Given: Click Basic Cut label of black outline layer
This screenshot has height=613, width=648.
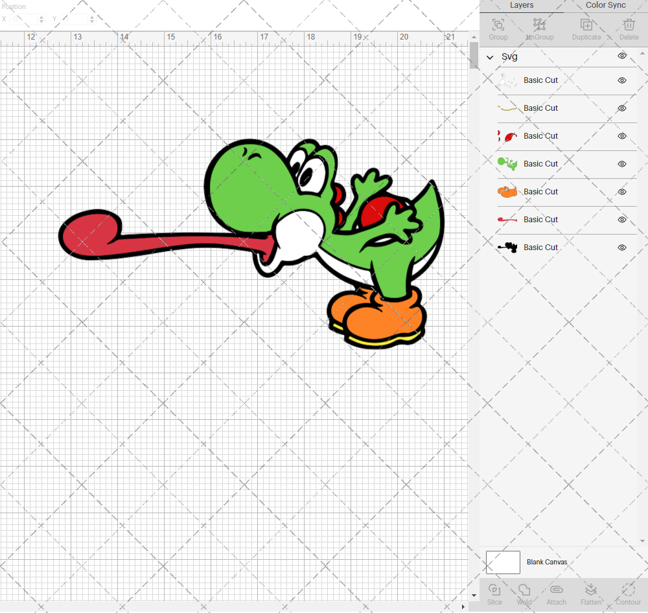Looking at the screenshot, I should click(540, 247).
